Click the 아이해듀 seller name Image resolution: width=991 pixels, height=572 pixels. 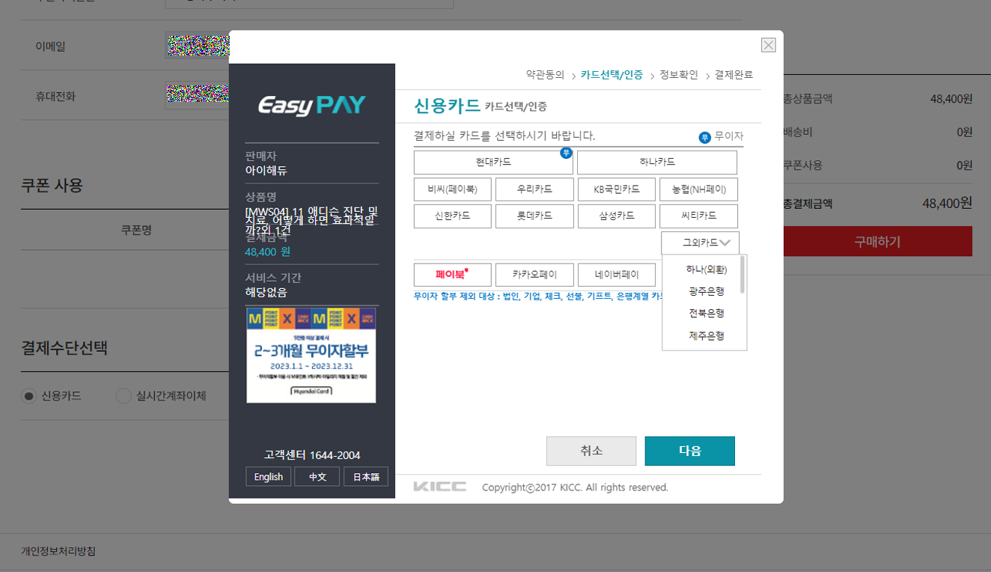[x=266, y=170]
